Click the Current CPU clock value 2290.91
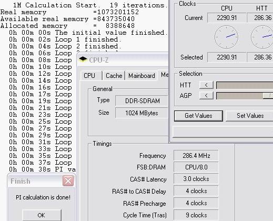This screenshot has height=221, width=273. pos(227,18)
